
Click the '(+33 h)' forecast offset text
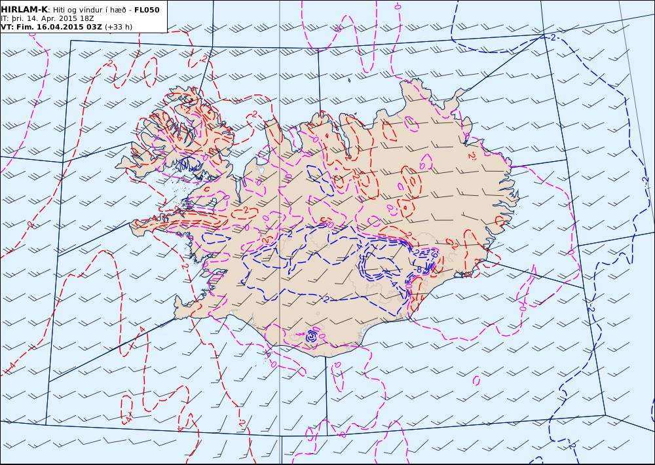(118, 27)
